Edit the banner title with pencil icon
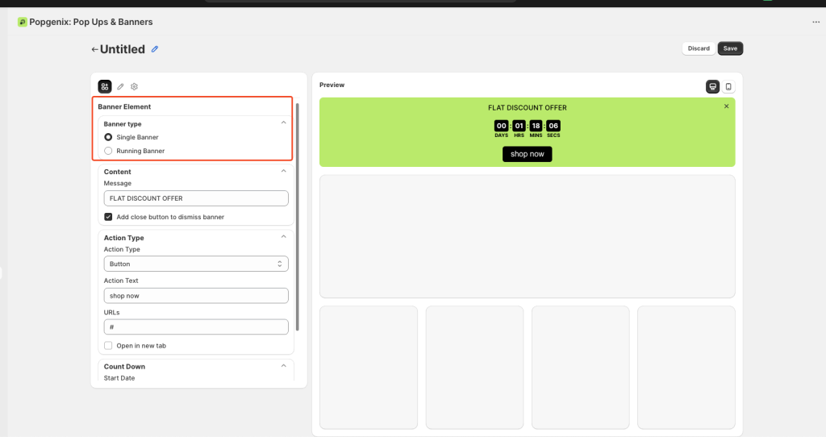This screenshot has width=826, height=437. pos(155,49)
